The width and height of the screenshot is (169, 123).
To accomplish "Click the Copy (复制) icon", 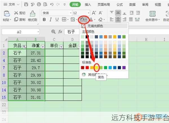I will [16, 19].
